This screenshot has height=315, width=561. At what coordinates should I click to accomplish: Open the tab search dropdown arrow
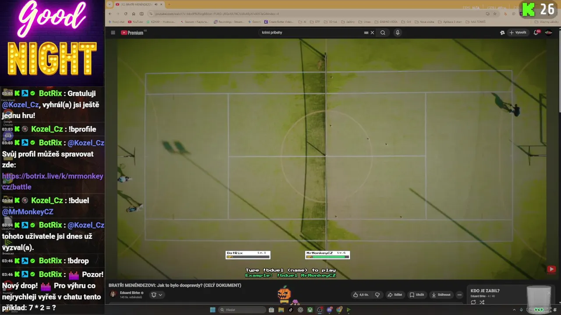pyautogui.click(x=110, y=4)
